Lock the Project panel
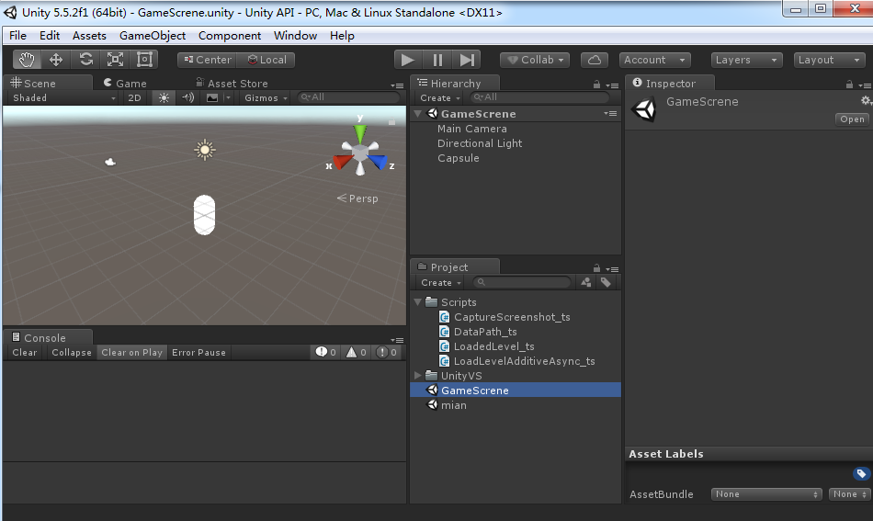 596,267
